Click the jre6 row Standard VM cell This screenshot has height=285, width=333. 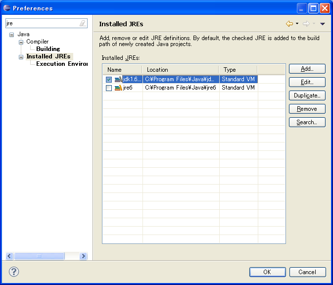pos(238,88)
